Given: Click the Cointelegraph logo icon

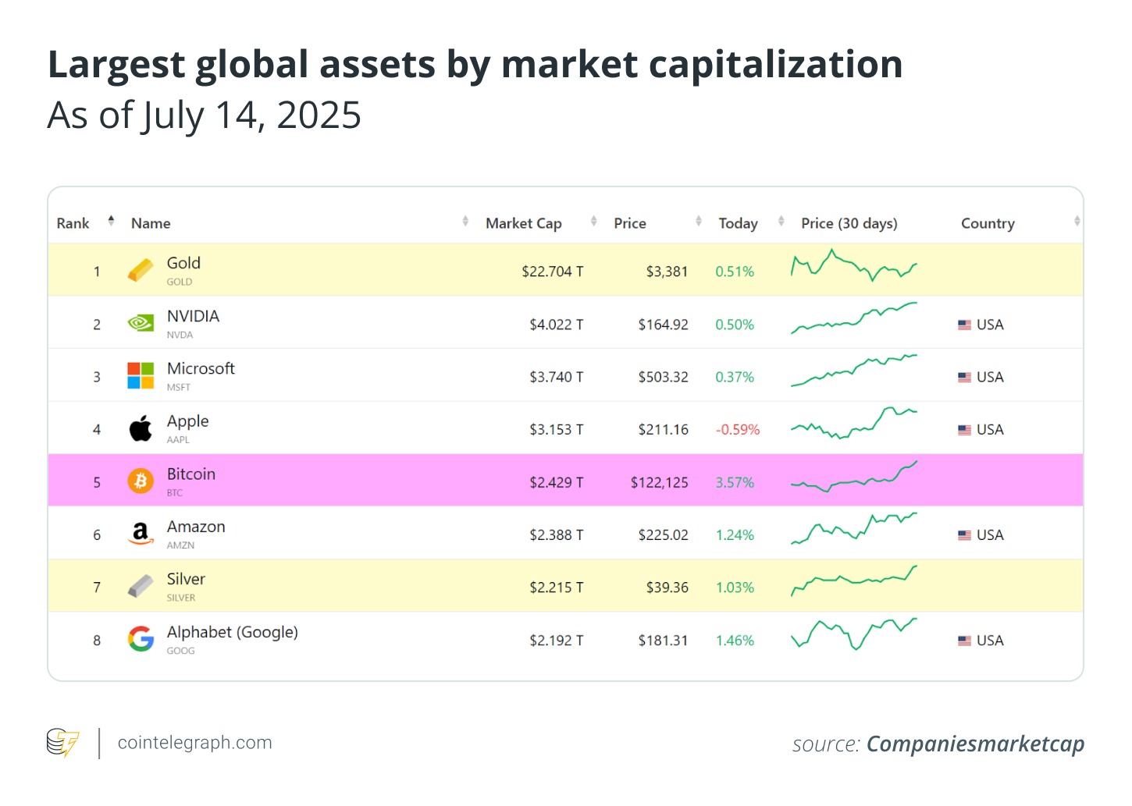Looking at the screenshot, I should click(62, 743).
